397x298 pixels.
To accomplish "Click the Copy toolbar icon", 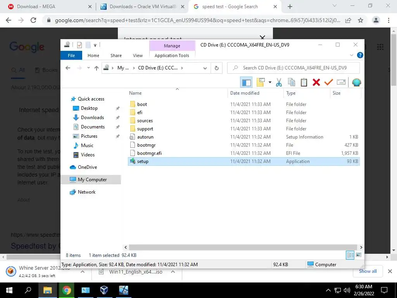I will (292, 82).
